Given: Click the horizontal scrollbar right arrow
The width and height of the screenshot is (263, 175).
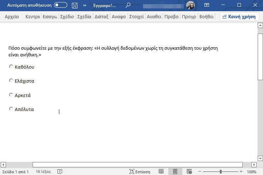Looking at the screenshot, I should [254, 164].
